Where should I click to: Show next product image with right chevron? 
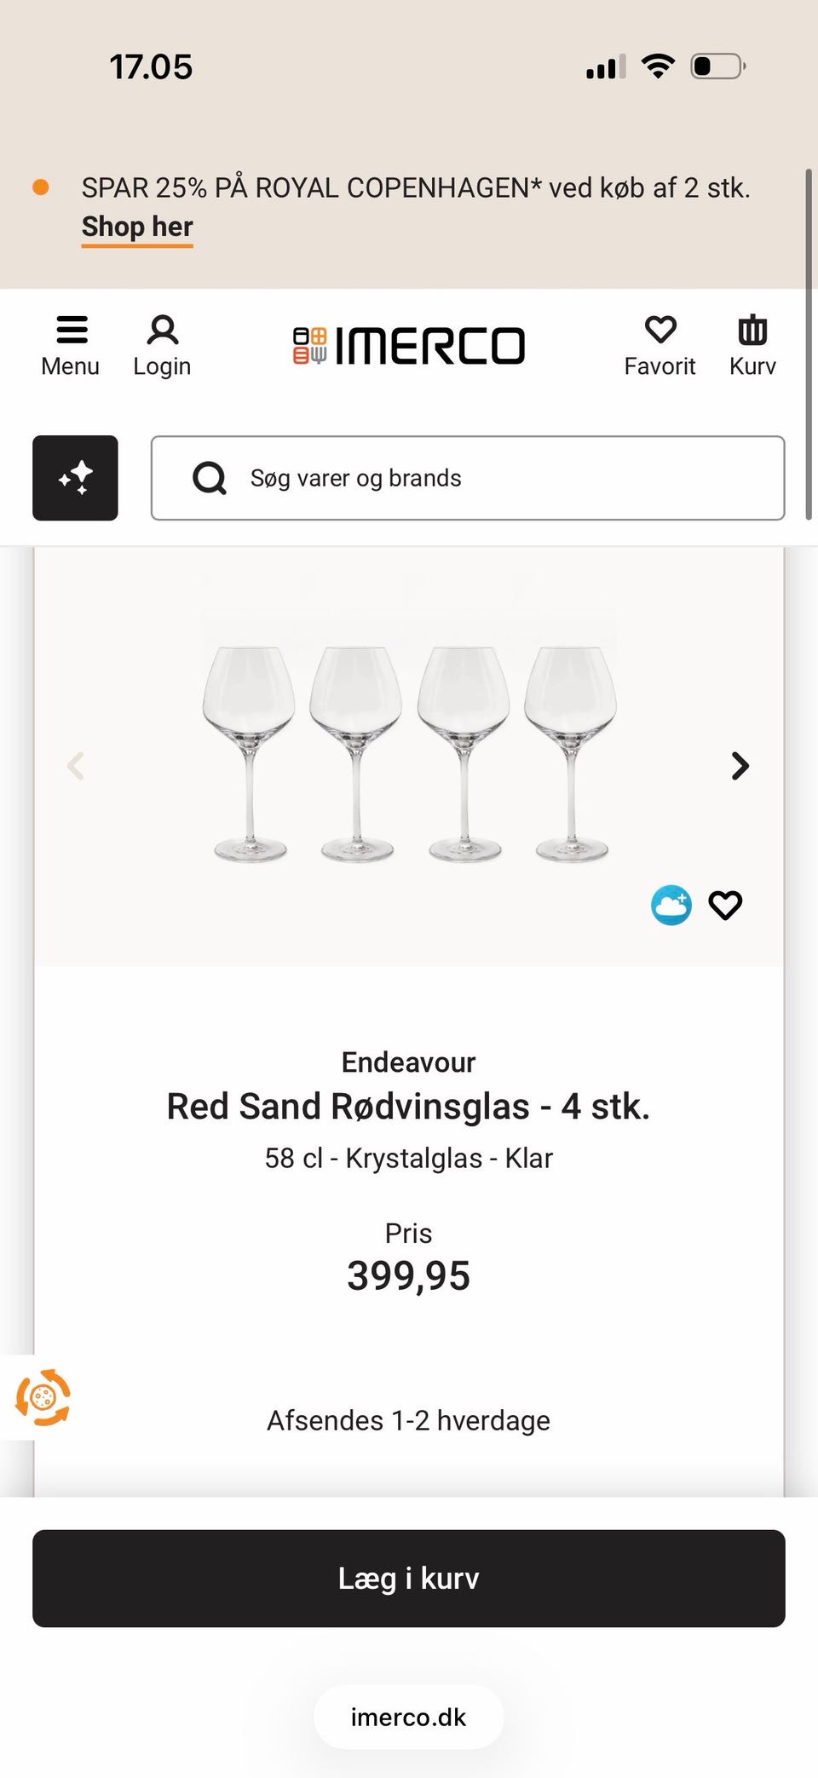point(740,766)
